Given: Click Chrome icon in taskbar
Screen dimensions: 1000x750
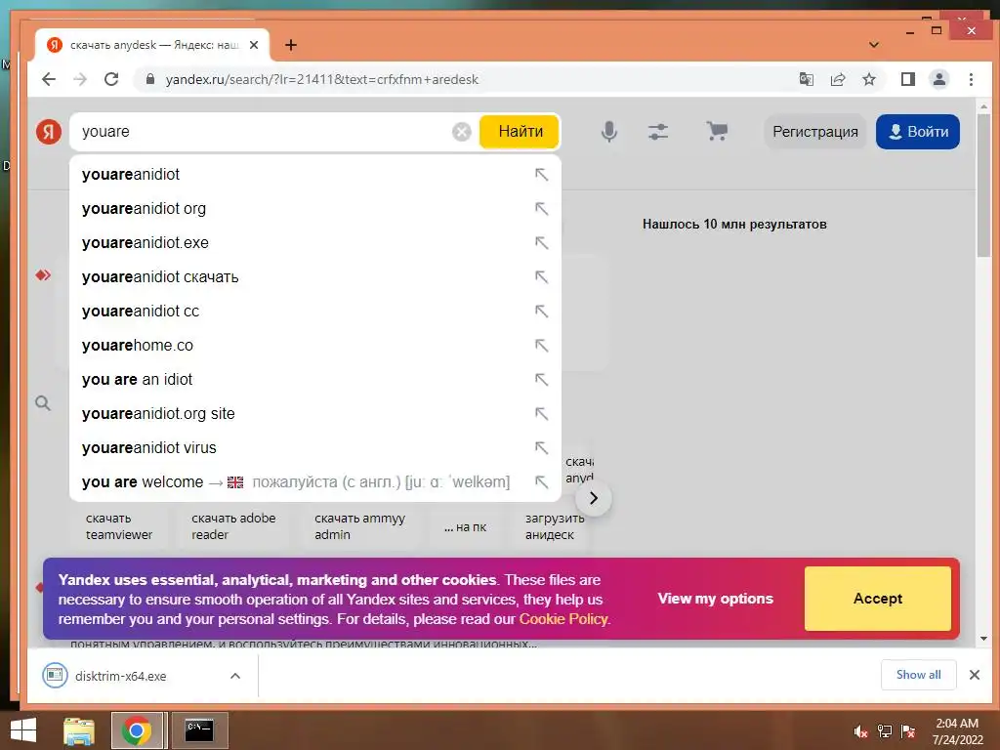Looking at the screenshot, I should 137,730.
